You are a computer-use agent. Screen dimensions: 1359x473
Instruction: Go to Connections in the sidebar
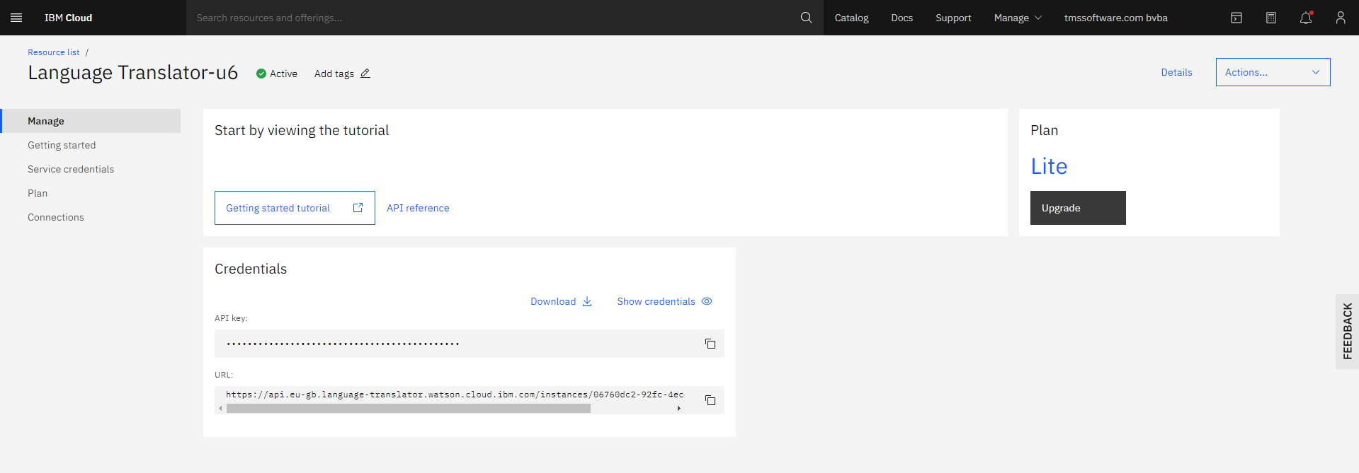tap(56, 217)
